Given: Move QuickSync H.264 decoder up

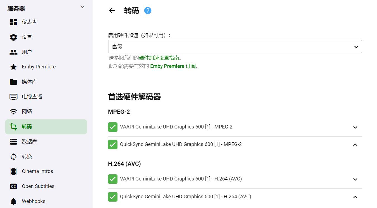Looking at the screenshot, I should (355, 197).
